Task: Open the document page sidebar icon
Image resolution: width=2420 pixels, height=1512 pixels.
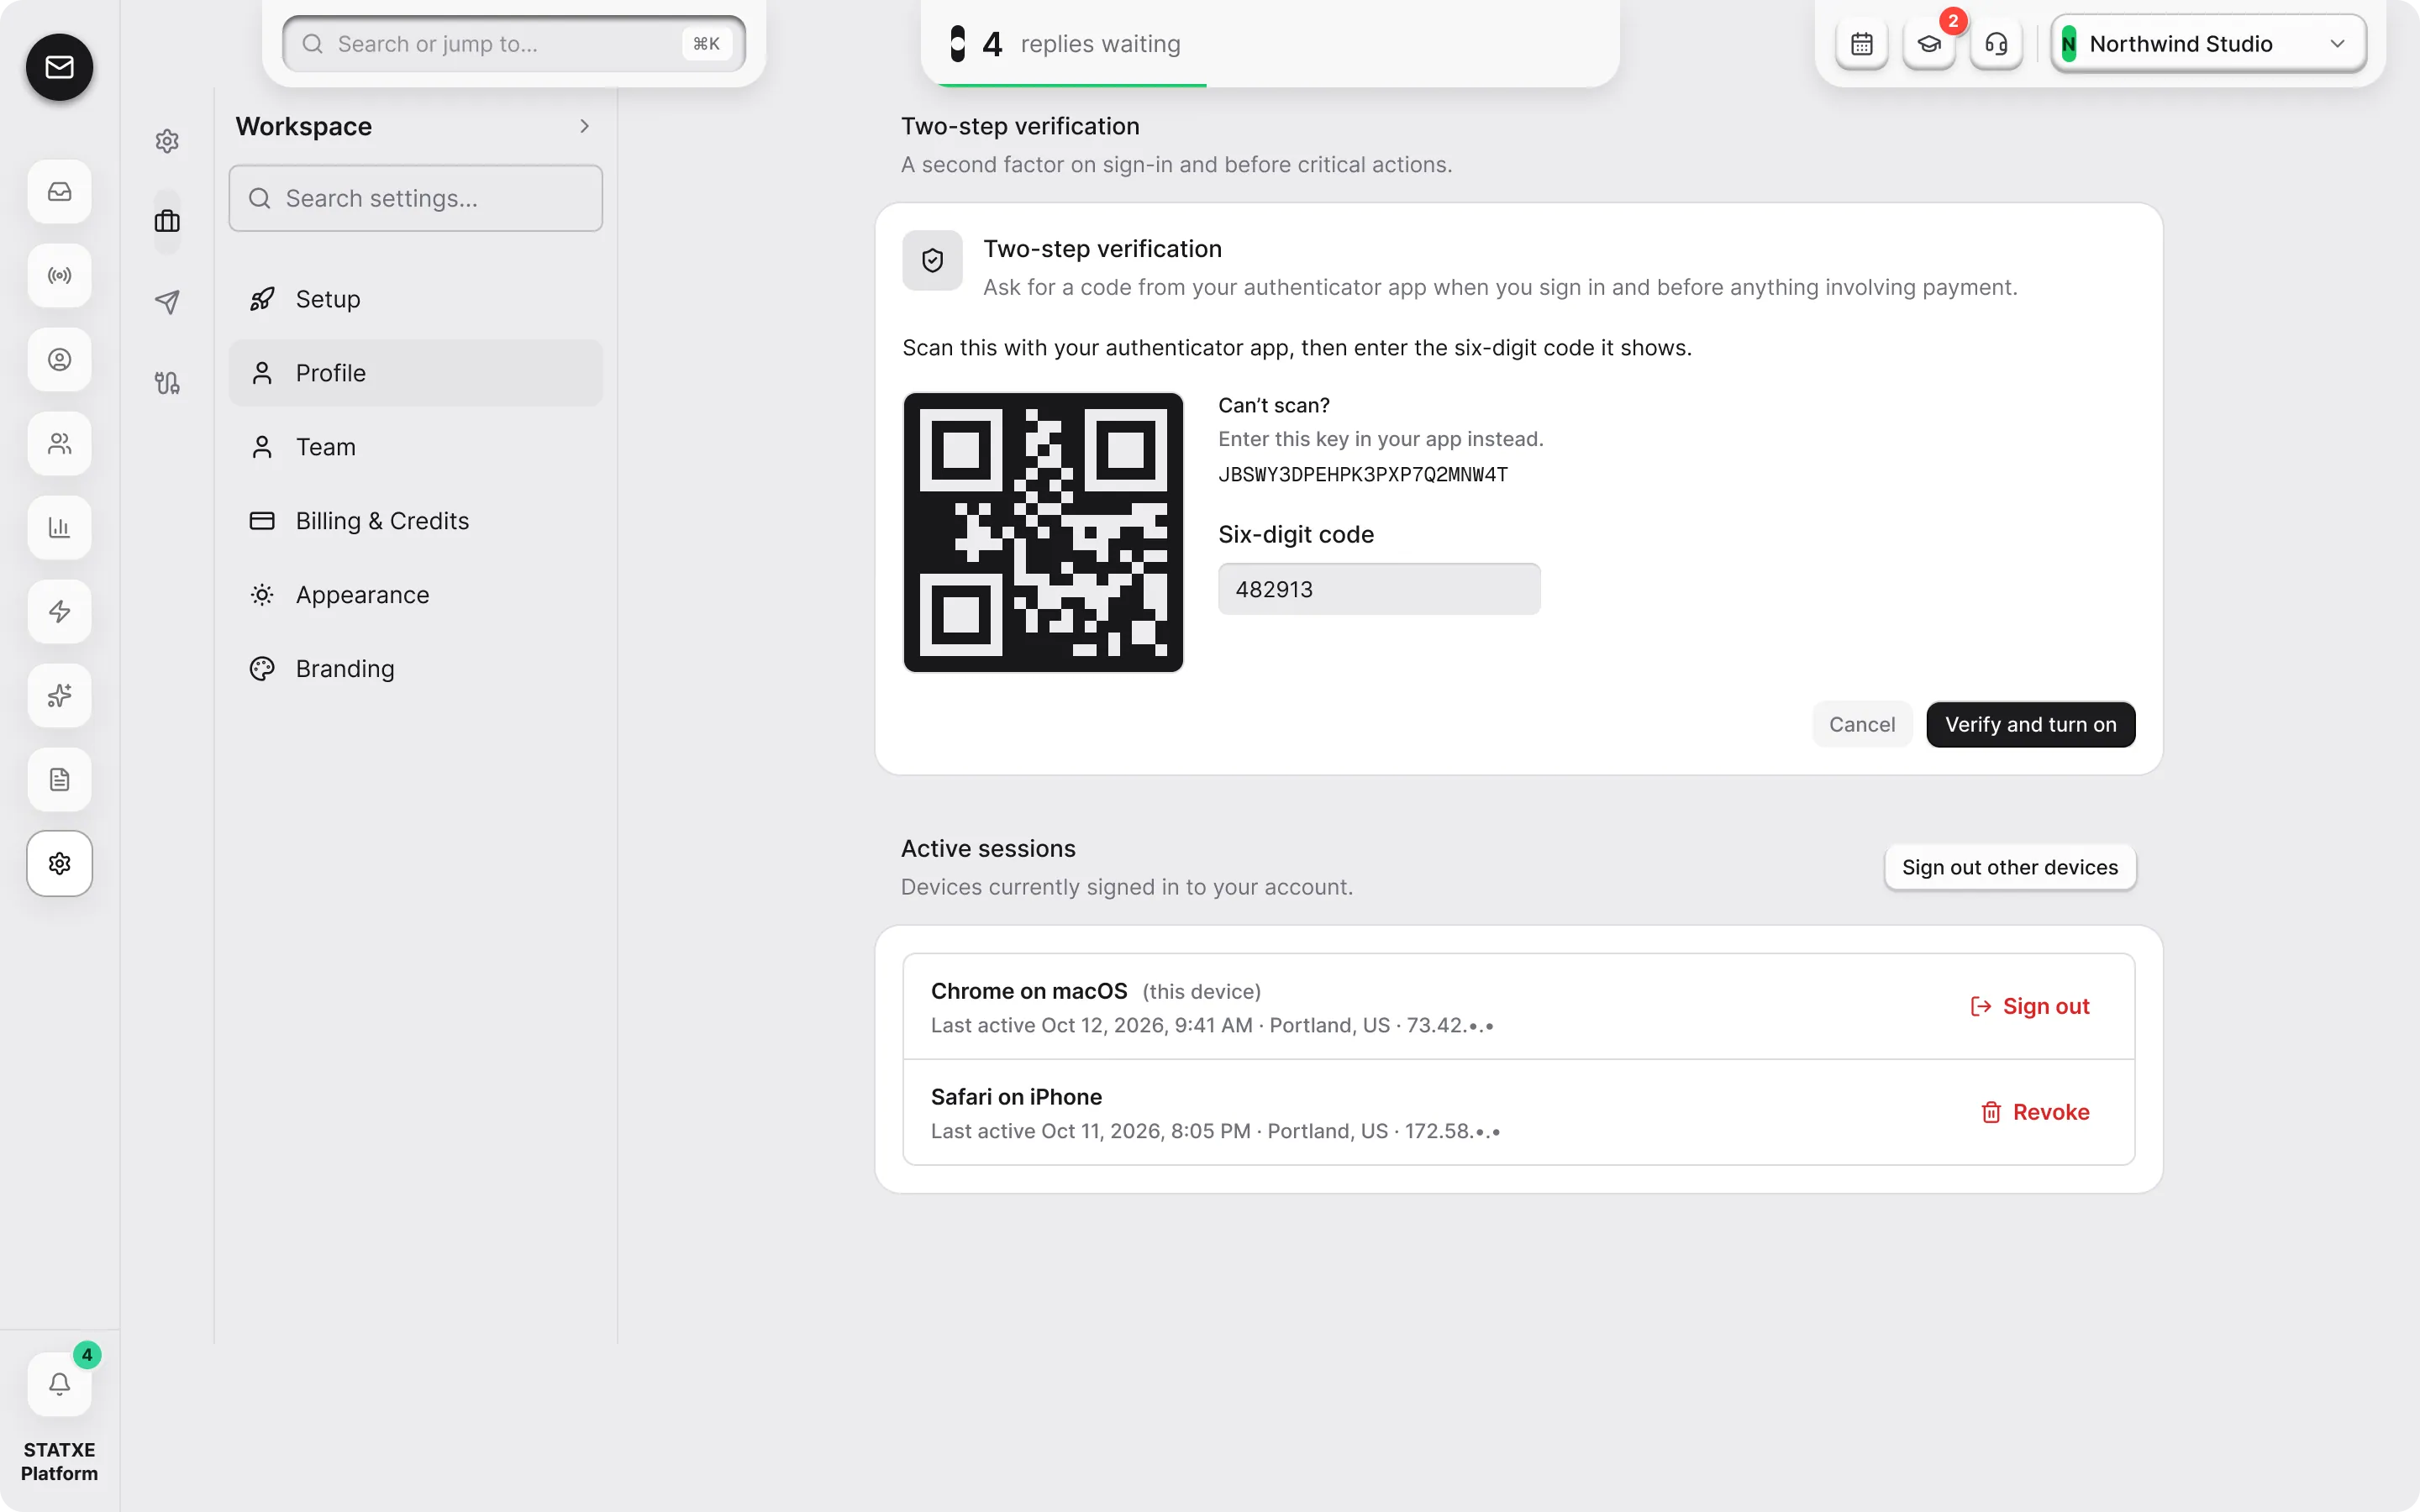Action: [59, 779]
